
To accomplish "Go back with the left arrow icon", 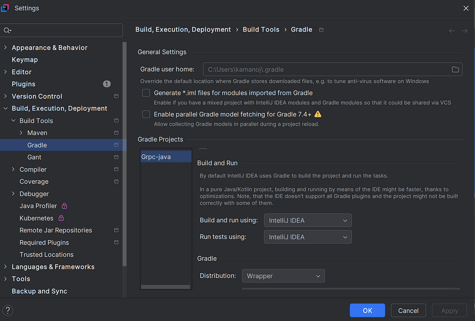I will click(x=451, y=31).
